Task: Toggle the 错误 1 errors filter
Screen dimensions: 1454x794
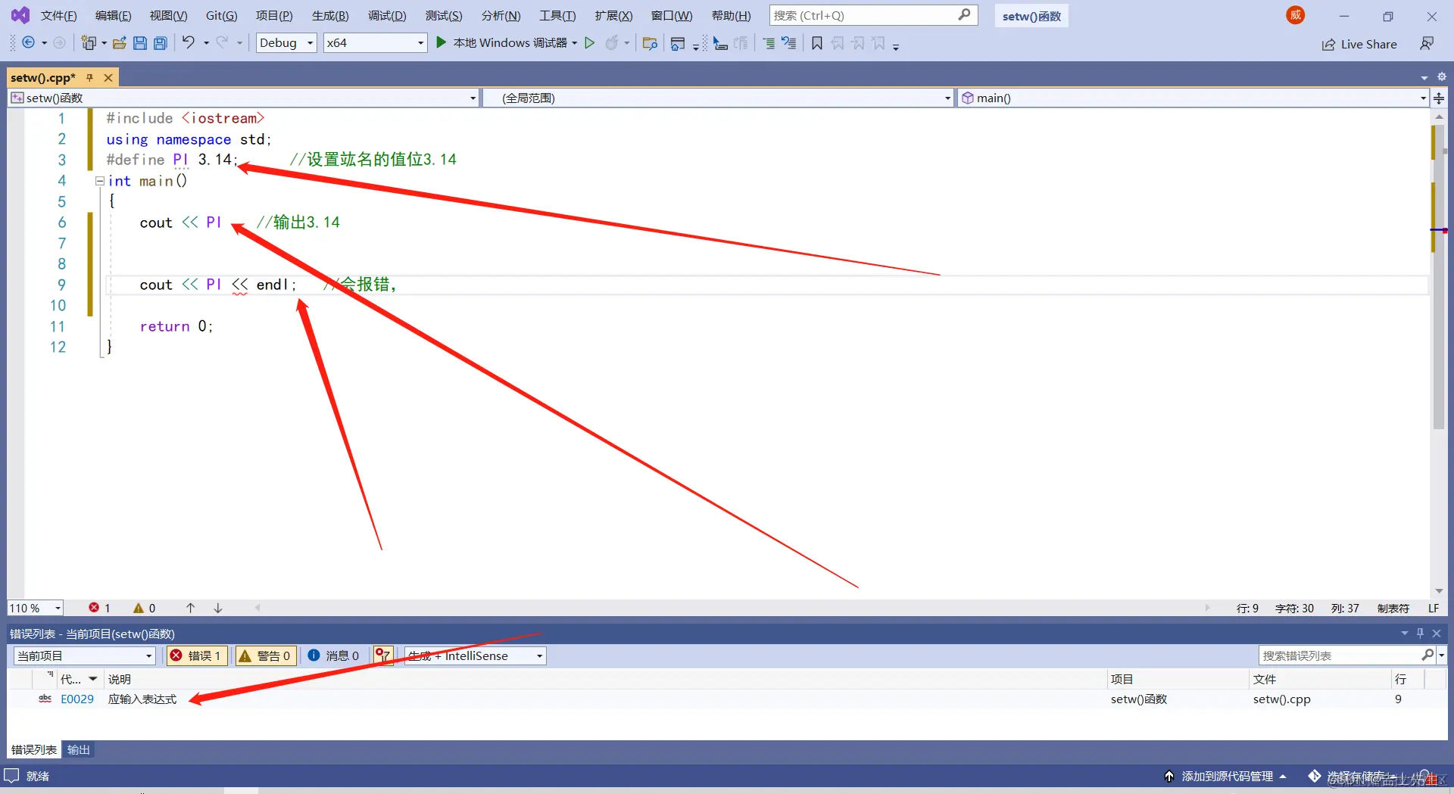Action: point(195,655)
